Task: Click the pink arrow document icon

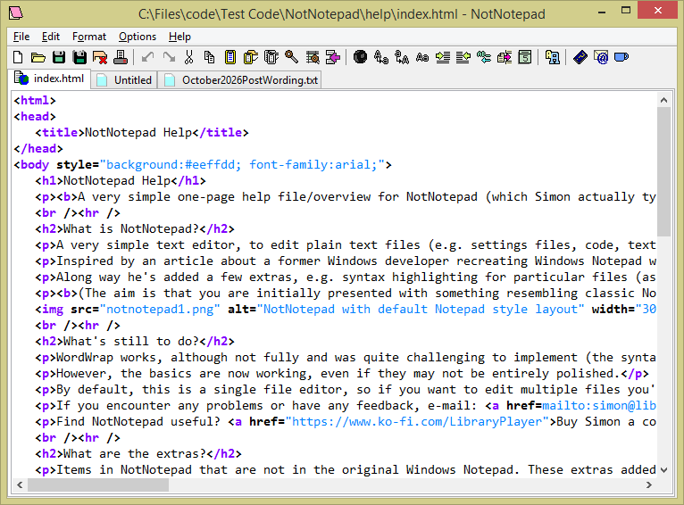Action: 505,57
